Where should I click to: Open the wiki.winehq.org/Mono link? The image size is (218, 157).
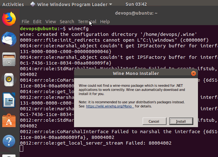click(110, 106)
